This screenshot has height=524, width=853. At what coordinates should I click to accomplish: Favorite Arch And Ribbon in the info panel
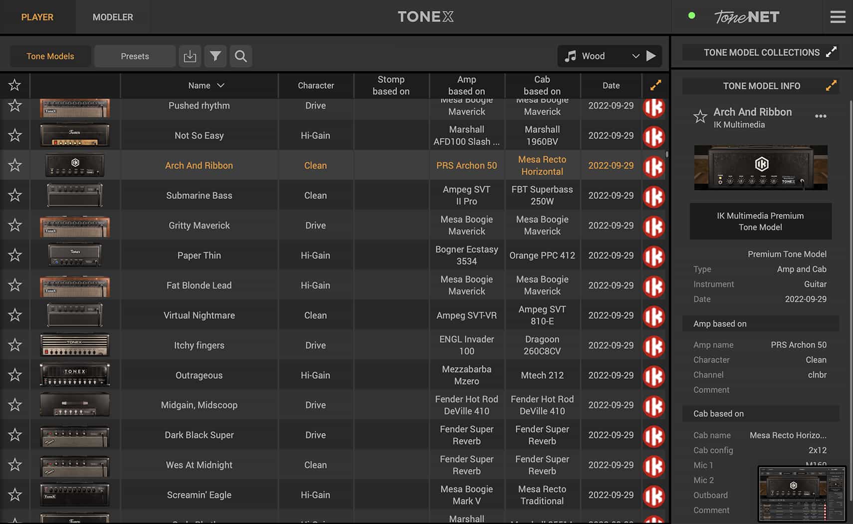coord(700,117)
